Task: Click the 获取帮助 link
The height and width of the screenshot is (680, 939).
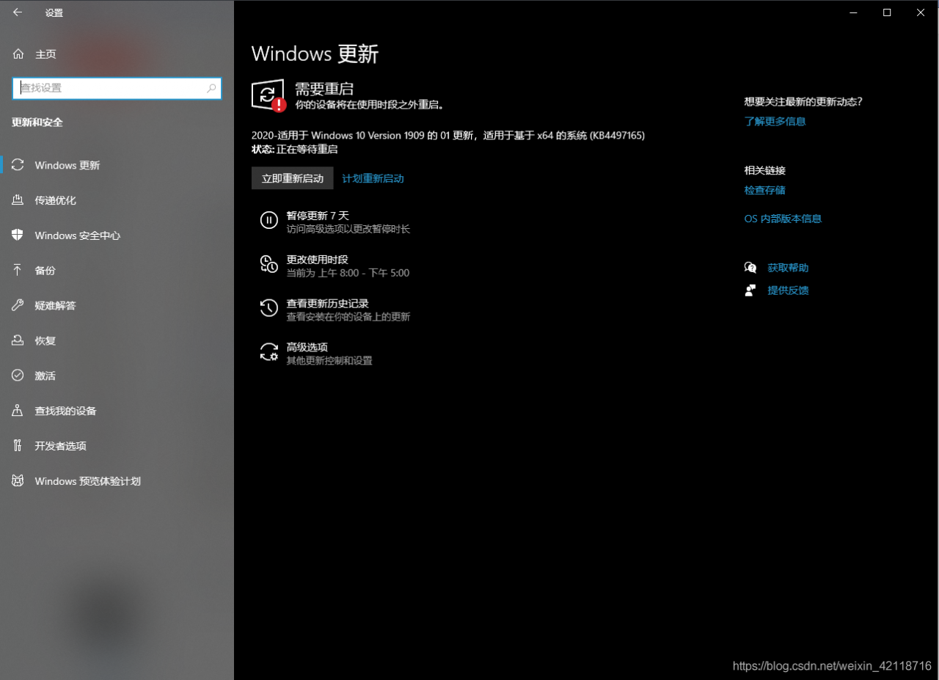Action: [x=788, y=268]
